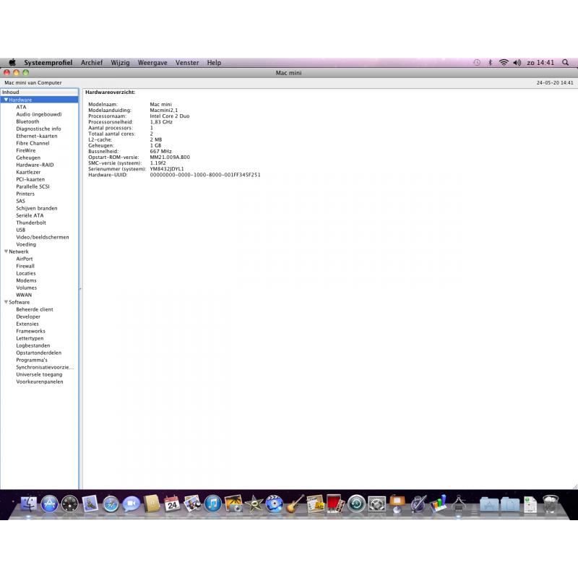Open the Applications folder stack in dock

tap(489, 504)
